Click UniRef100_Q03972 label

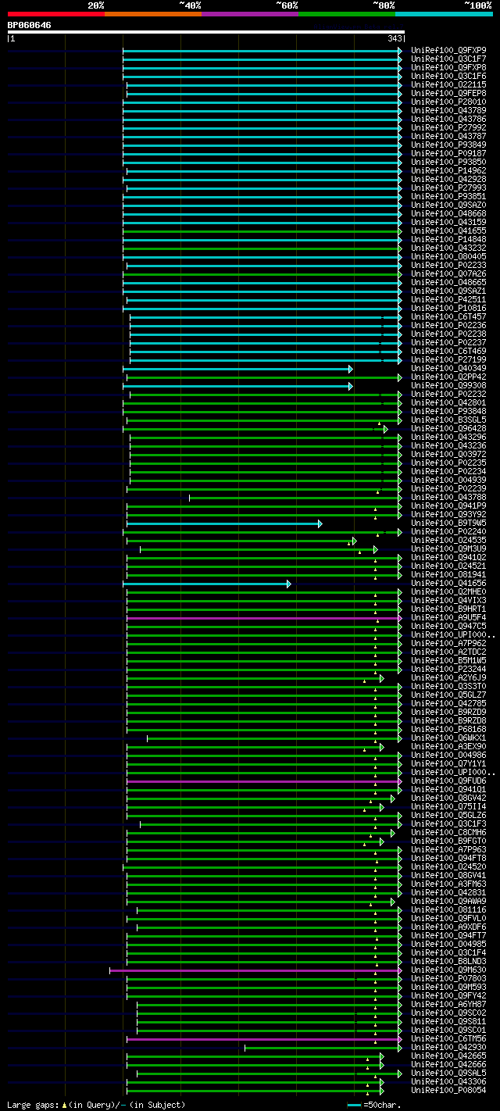448,455
